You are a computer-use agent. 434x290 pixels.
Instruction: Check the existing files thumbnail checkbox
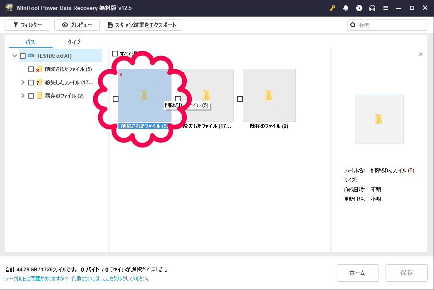(x=240, y=99)
